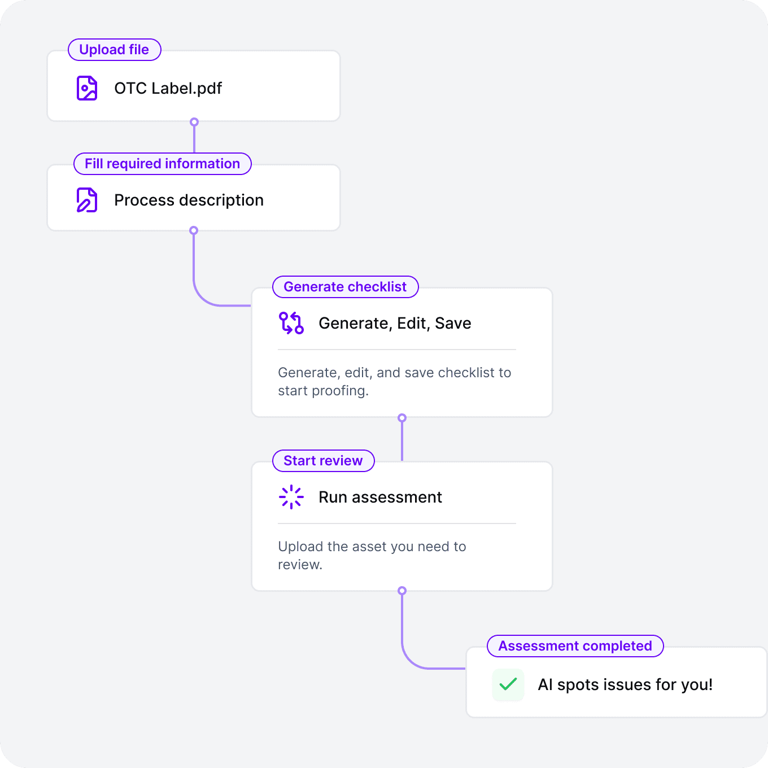Select the Upload file step label
Viewport: 768px width, 768px height.
[x=115, y=50]
